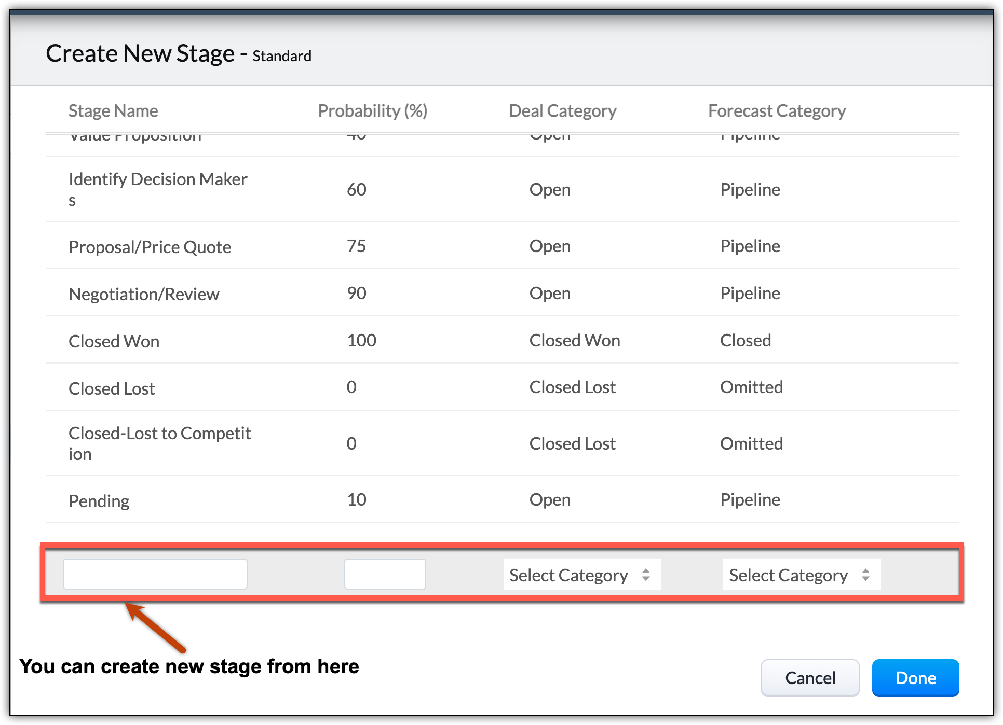The width and height of the screenshot is (1003, 725).
Task: Click the new stage name input field
Action: (155, 574)
